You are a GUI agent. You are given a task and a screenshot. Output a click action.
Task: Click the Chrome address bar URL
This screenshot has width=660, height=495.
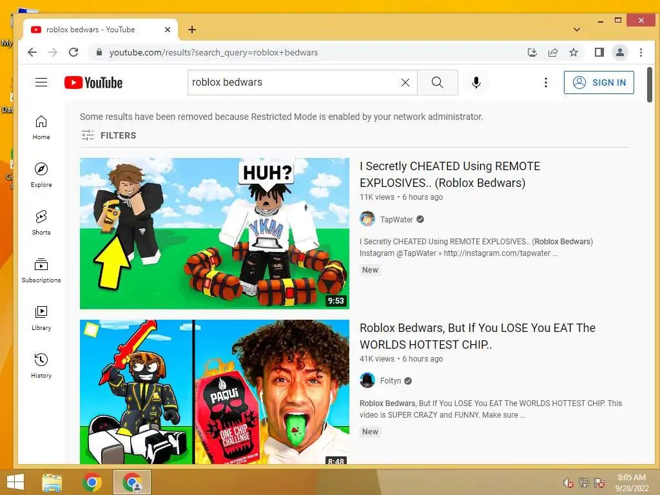[x=214, y=52]
